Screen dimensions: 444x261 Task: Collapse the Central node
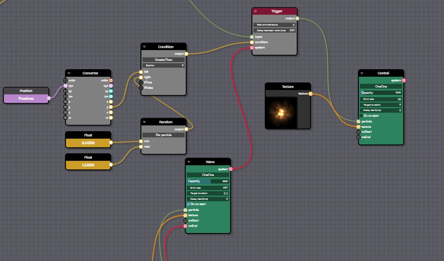(362, 73)
